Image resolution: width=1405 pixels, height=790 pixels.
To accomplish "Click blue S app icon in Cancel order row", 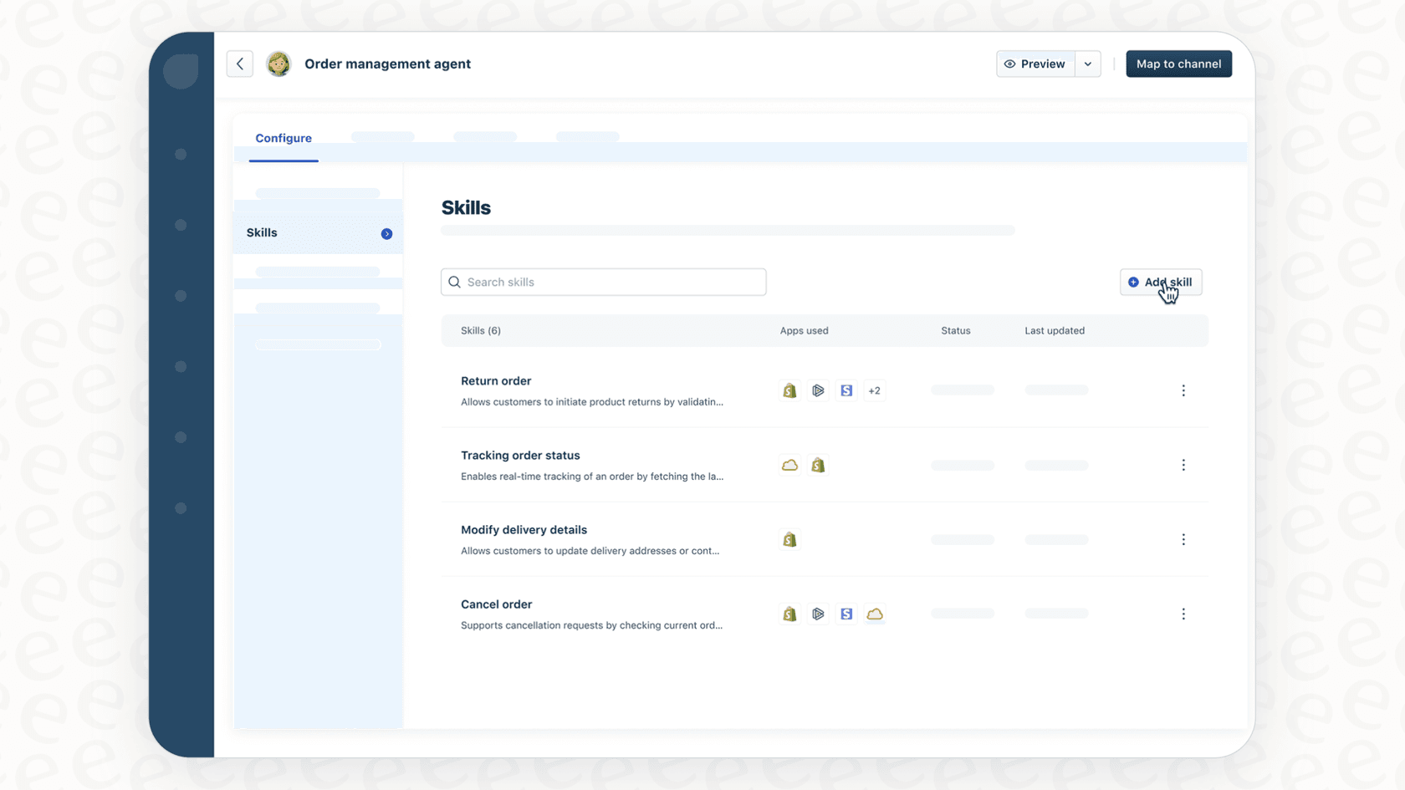I will 846,614.
